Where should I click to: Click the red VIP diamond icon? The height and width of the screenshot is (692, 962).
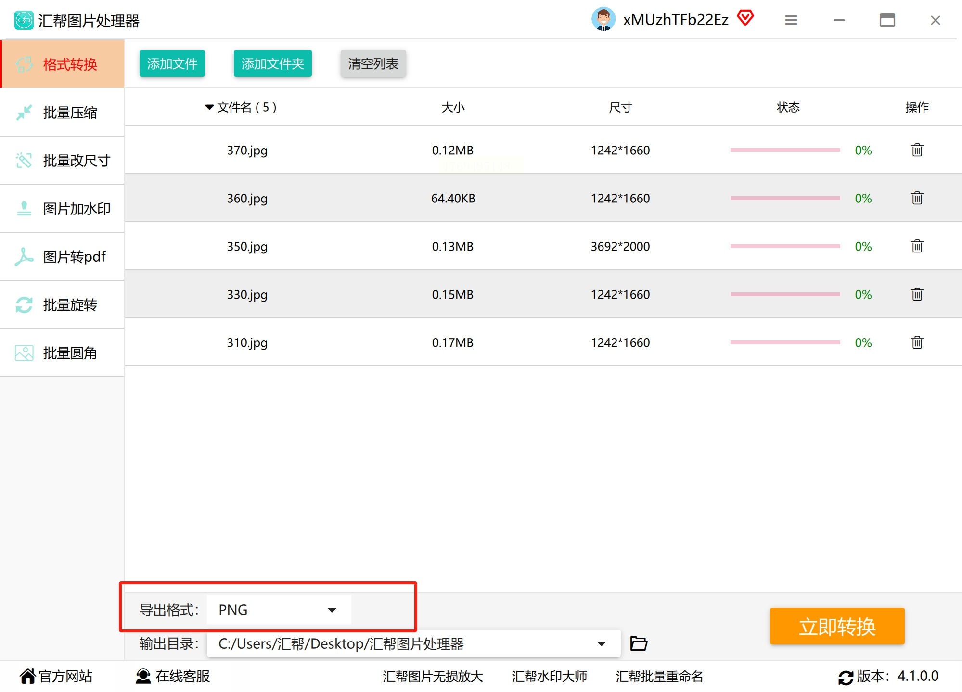(x=745, y=18)
